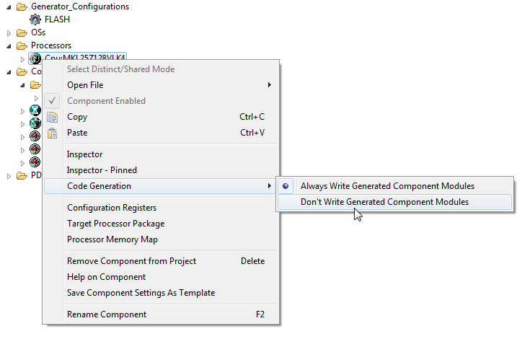
Task: Expand the Cpu processor tree node
Action: pos(23,58)
